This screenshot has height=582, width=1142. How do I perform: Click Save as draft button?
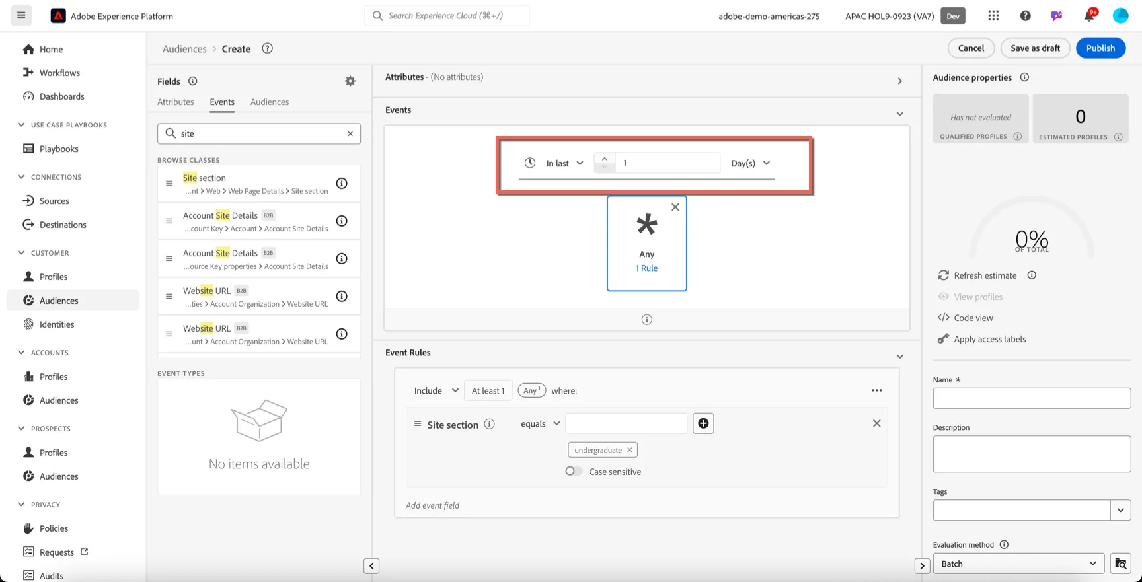click(x=1035, y=48)
